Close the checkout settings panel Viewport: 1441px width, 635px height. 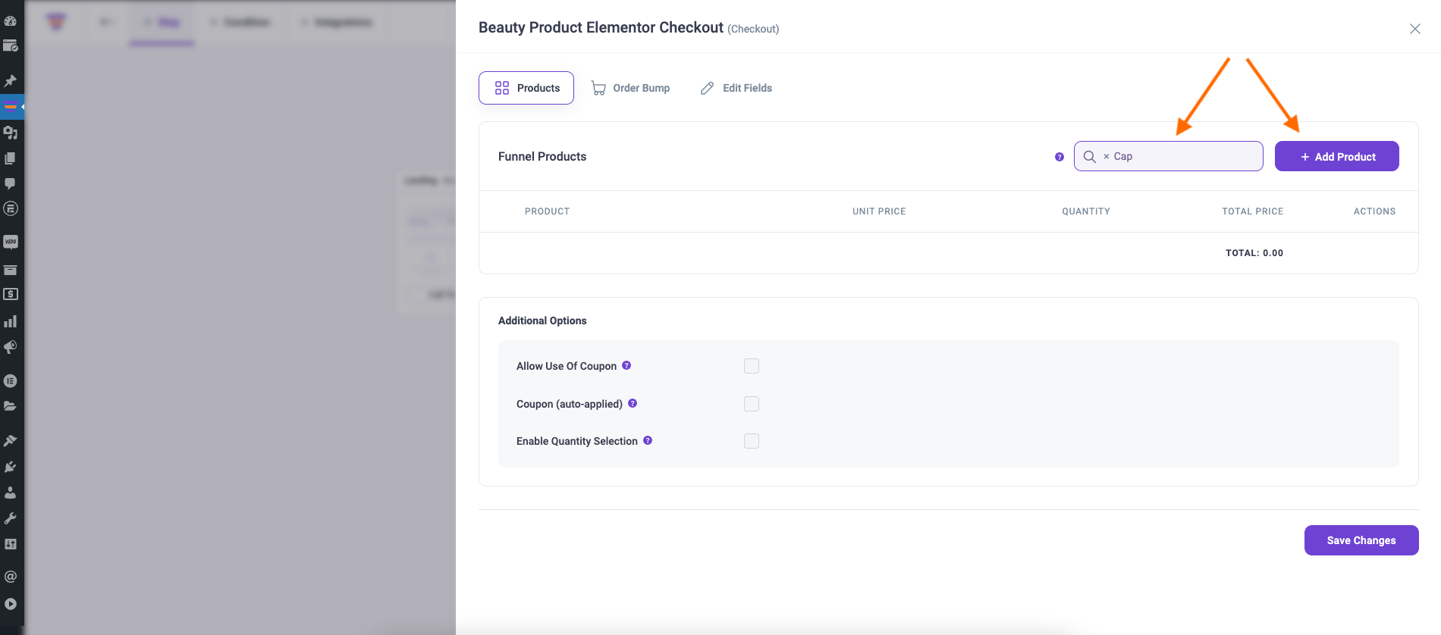pos(1415,29)
